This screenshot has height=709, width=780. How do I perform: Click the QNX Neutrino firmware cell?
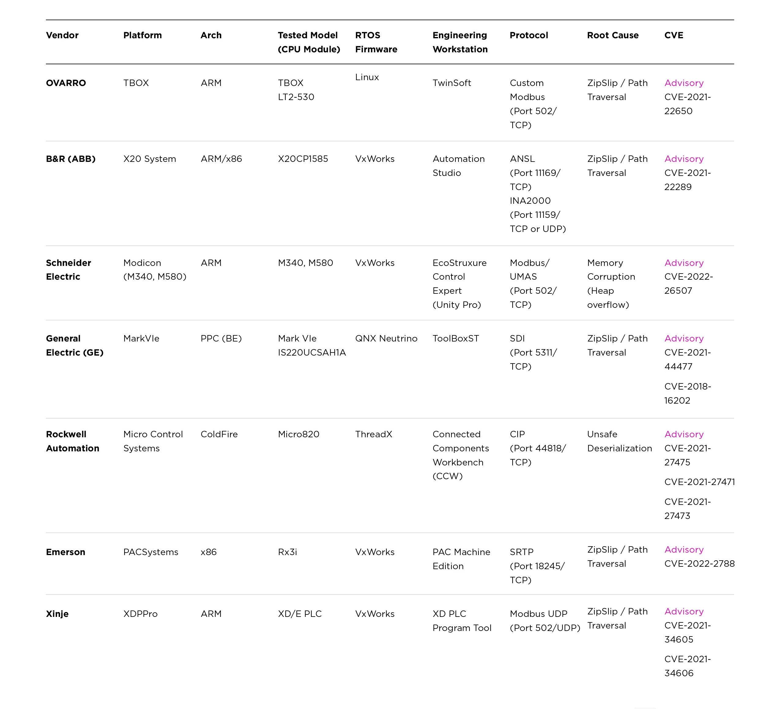pos(386,338)
